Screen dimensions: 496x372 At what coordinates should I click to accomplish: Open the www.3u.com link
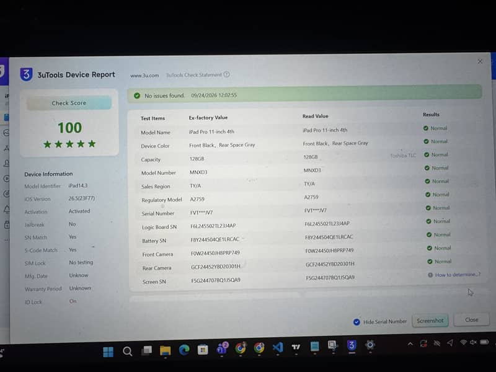point(144,76)
